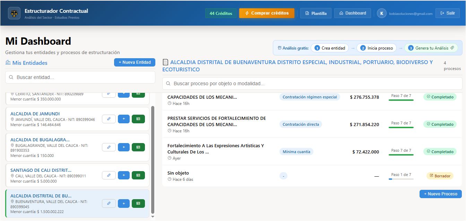This screenshot has width=466, height=221.
Task: Select ALCALDIA DE BUGALAGRA... entity name
Action: click(x=40, y=140)
